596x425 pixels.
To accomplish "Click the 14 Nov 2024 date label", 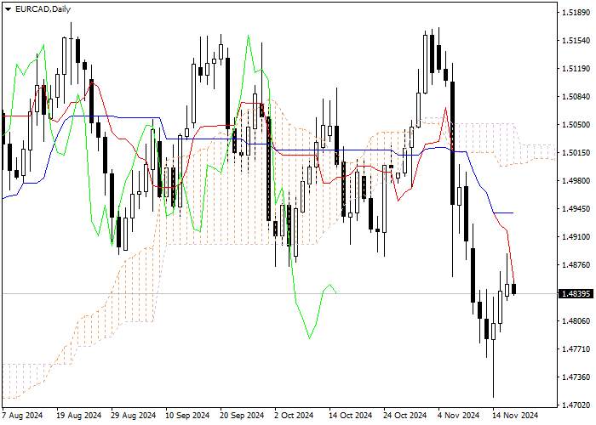I will tap(515, 416).
